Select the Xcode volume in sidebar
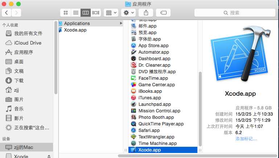Viewport: 279px width, 158px height. click(21, 156)
